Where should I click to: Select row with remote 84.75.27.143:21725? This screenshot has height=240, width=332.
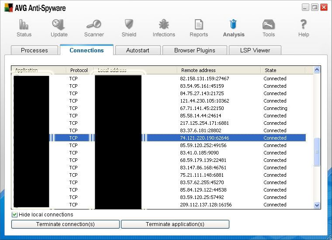[159, 93]
